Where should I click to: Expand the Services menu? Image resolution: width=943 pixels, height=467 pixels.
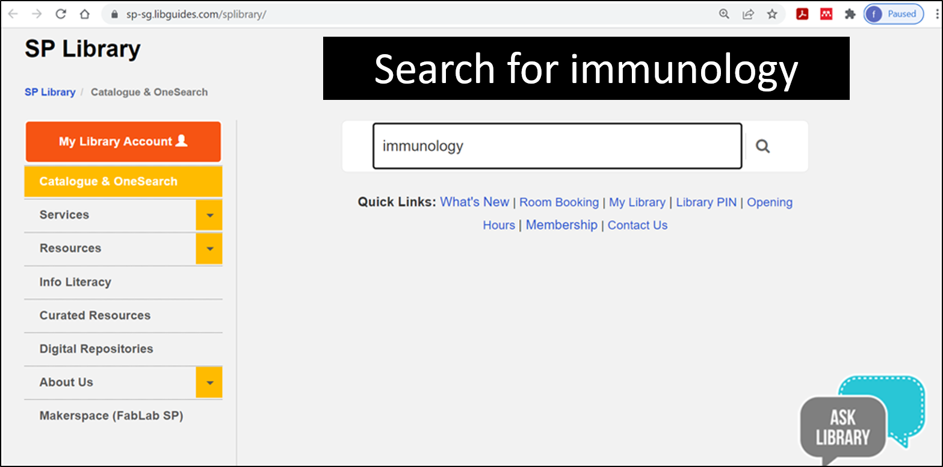click(x=209, y=215)
